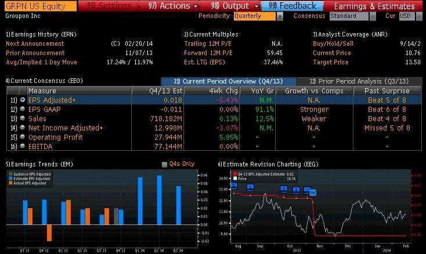Open 4) Current Consensus (EEO)
This screenshot has height=254, width=426.
pos(44,81)
